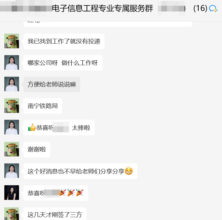Click the party popper emojis message
The width and height of the screenshot is (222, 220).
click(56, 193)
